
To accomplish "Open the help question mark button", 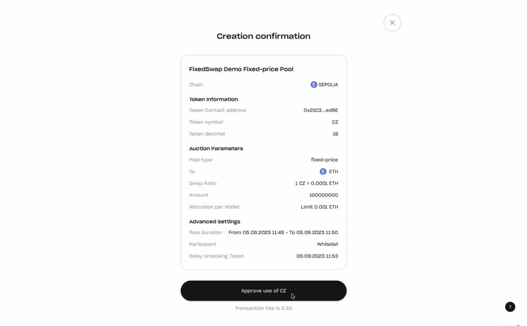I will coord(510,307).
